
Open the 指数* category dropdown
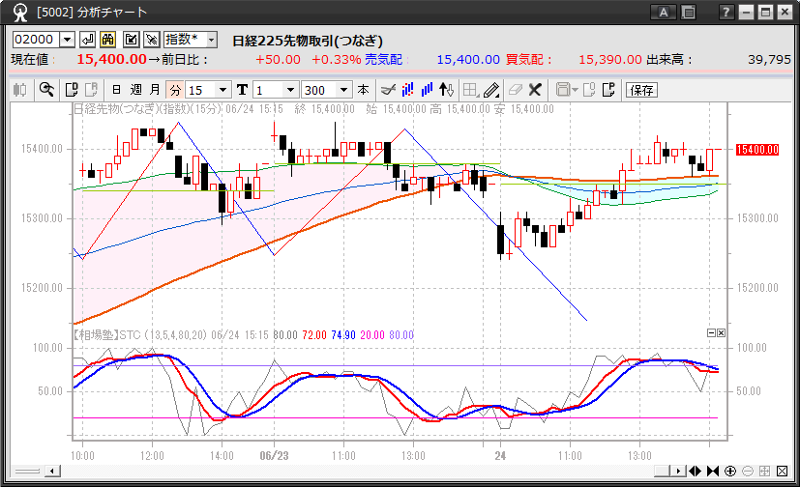pyautogui.click(x=190, y=40)
